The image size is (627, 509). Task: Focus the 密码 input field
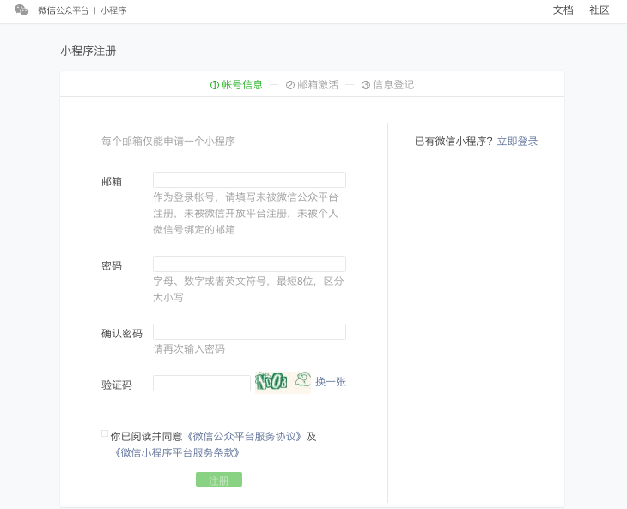249,264
